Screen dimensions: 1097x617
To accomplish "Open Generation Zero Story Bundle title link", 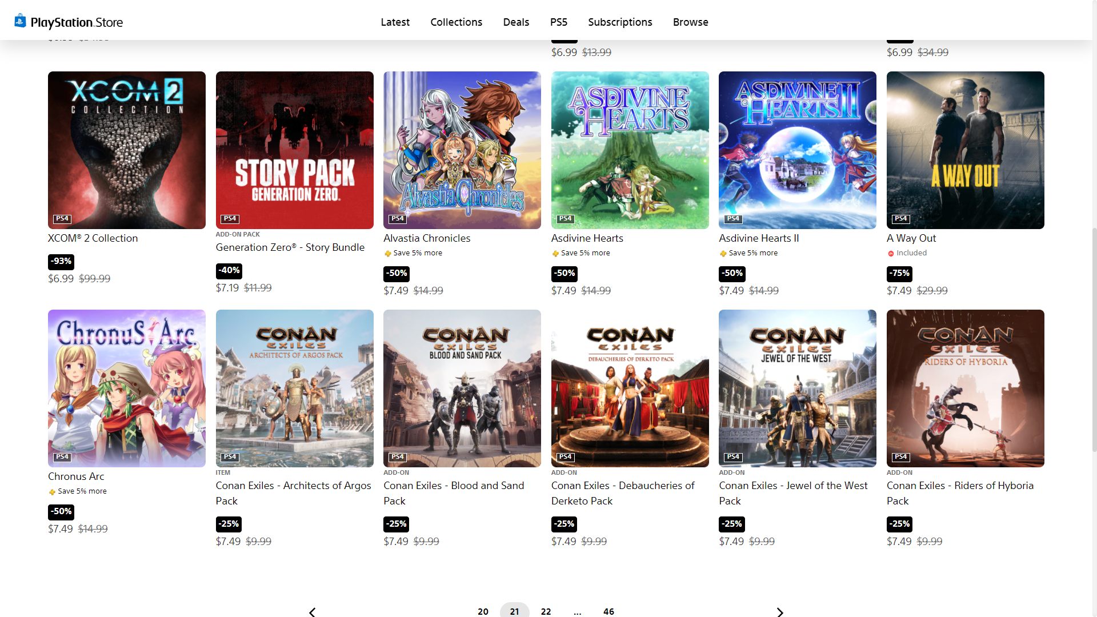I will [x=290, y=247].
